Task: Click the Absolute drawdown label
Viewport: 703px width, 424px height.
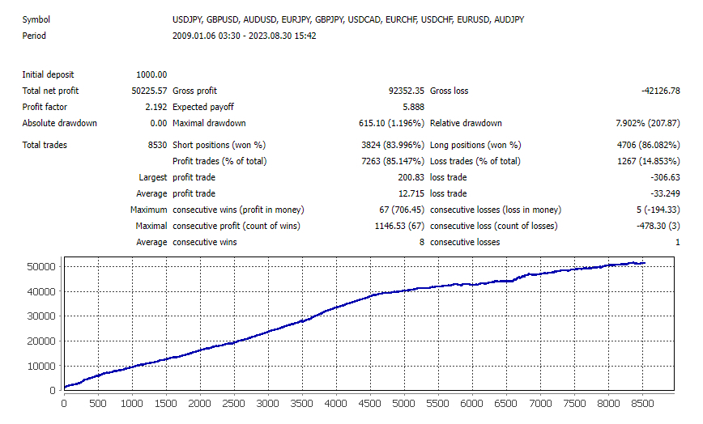Action: point(60,123)
